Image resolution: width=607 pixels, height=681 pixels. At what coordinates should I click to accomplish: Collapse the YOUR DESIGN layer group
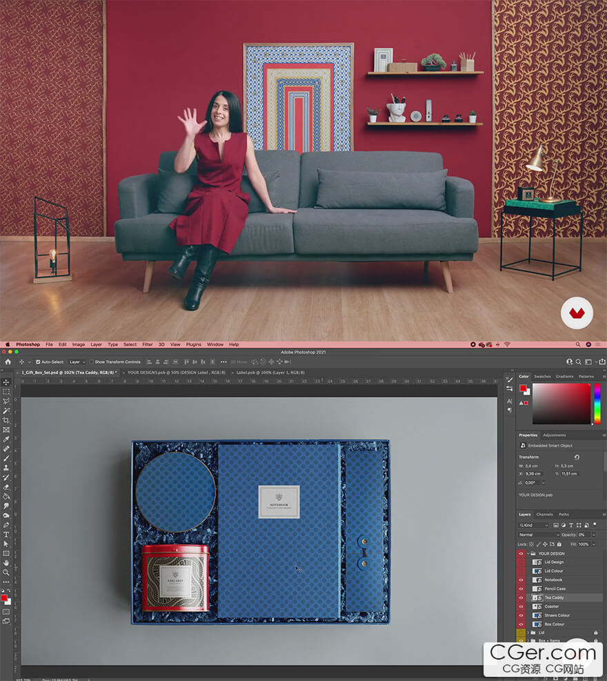(528, 553)
